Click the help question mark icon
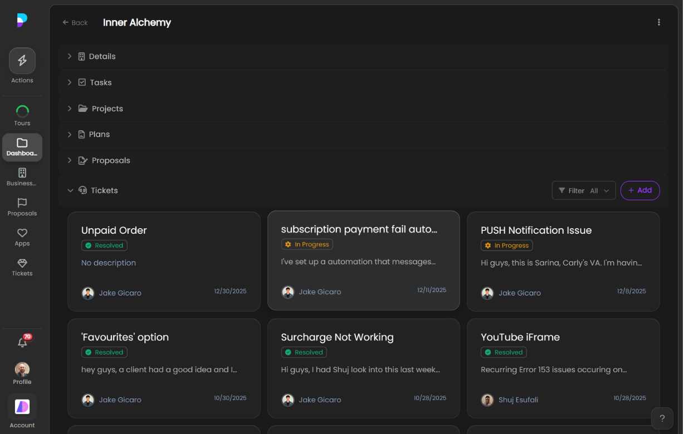This screenshot has width=684, height=434. 662,418
